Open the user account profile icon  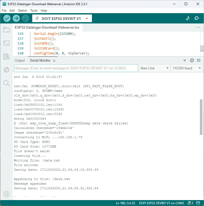coord(6,194)
